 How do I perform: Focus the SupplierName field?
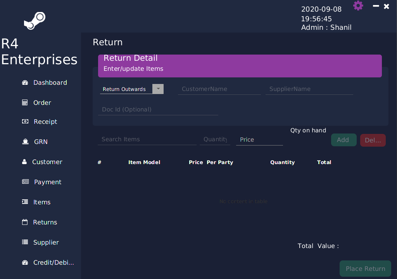(x=309, y=89)
